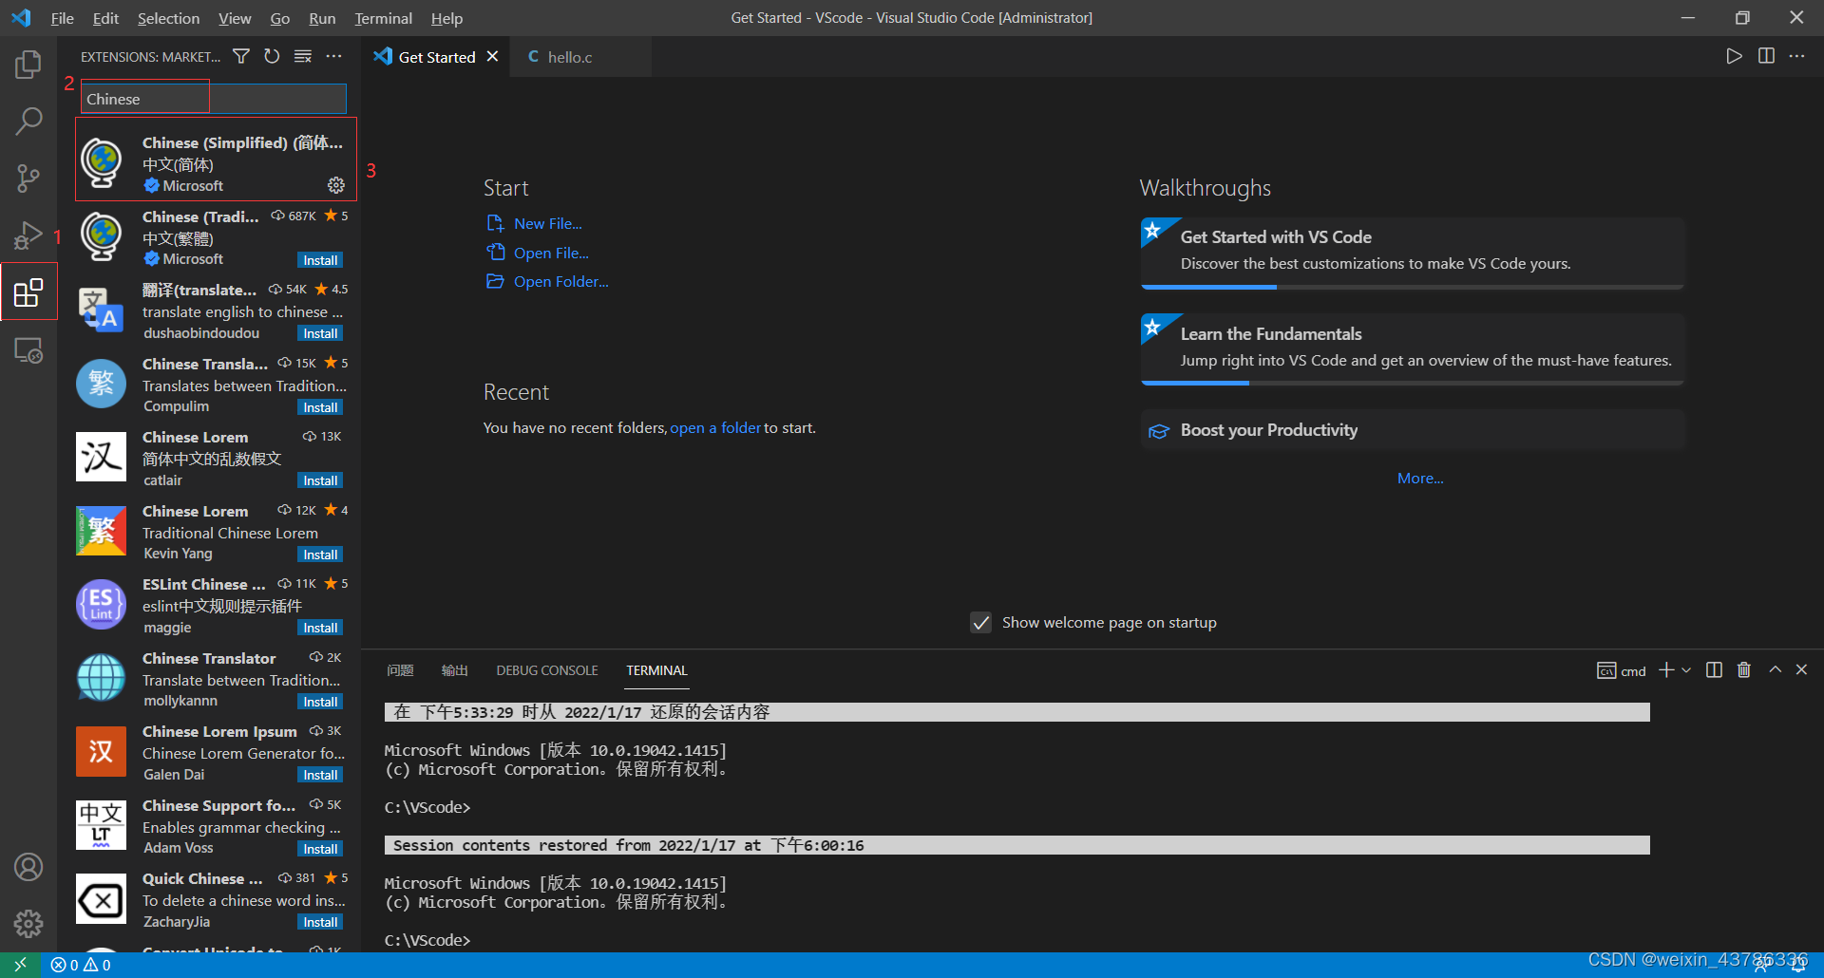The height and width of the screenshot is (978, 1824).
Task: Refresh the extensions marketplace list
Action: coord(272,57)
